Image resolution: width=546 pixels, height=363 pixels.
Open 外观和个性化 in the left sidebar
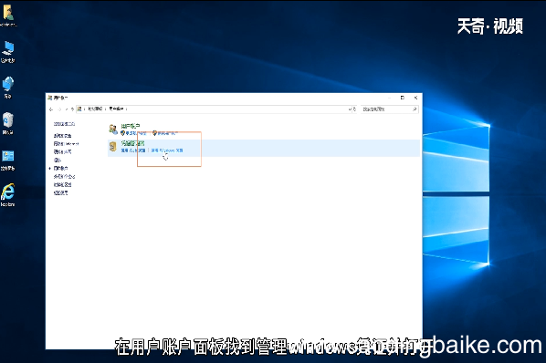pyautogui.click(x=64, y=177)
